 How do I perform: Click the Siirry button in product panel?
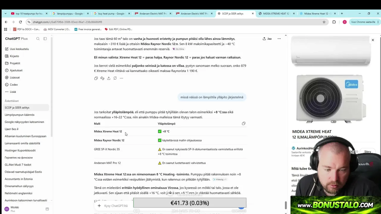[x=368, y=152]
